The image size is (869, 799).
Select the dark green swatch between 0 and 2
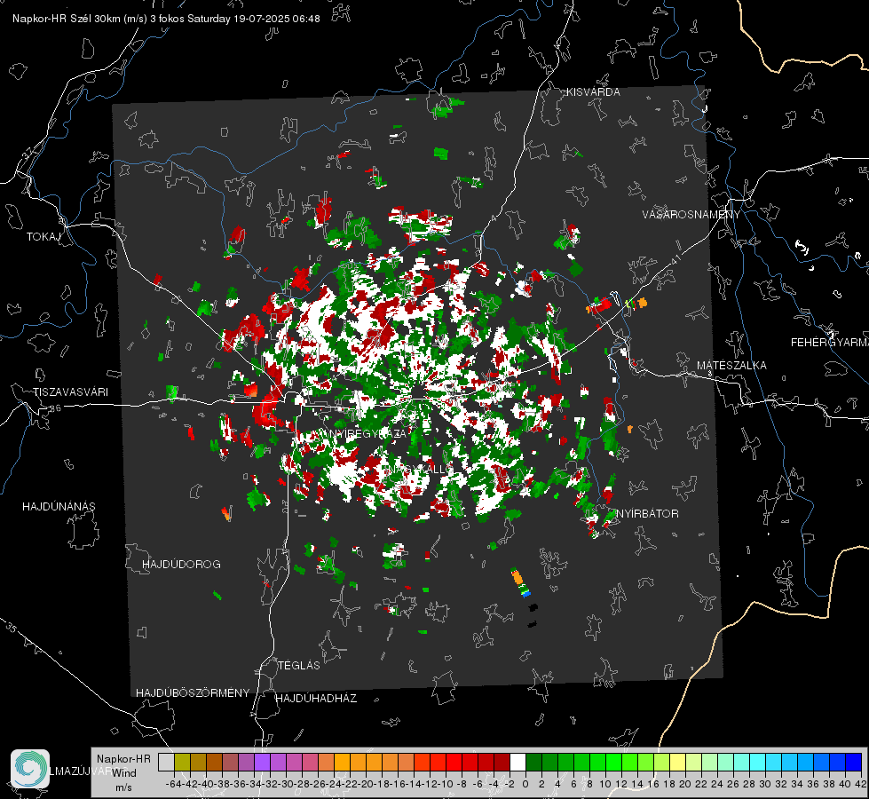(x=533, y=762)
